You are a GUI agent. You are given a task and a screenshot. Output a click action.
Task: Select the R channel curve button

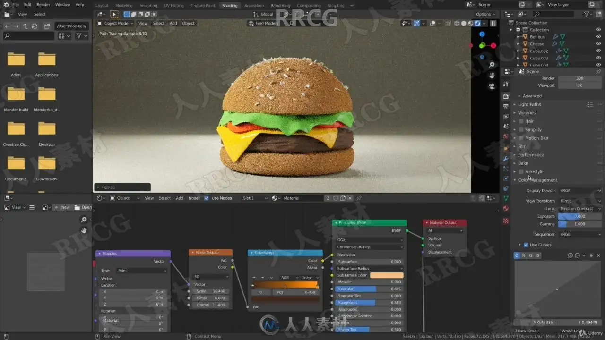point(524,255)
